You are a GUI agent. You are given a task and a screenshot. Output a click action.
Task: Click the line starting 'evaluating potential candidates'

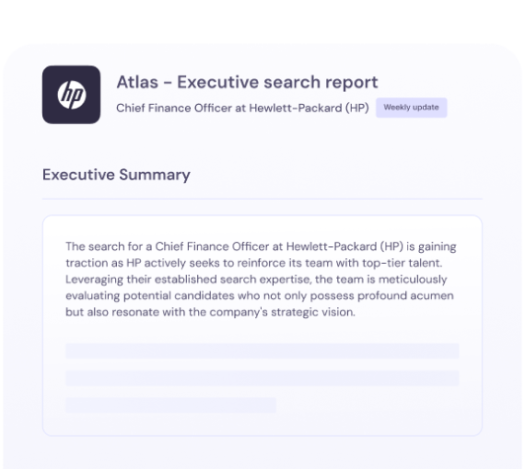[x=260, y=296]
